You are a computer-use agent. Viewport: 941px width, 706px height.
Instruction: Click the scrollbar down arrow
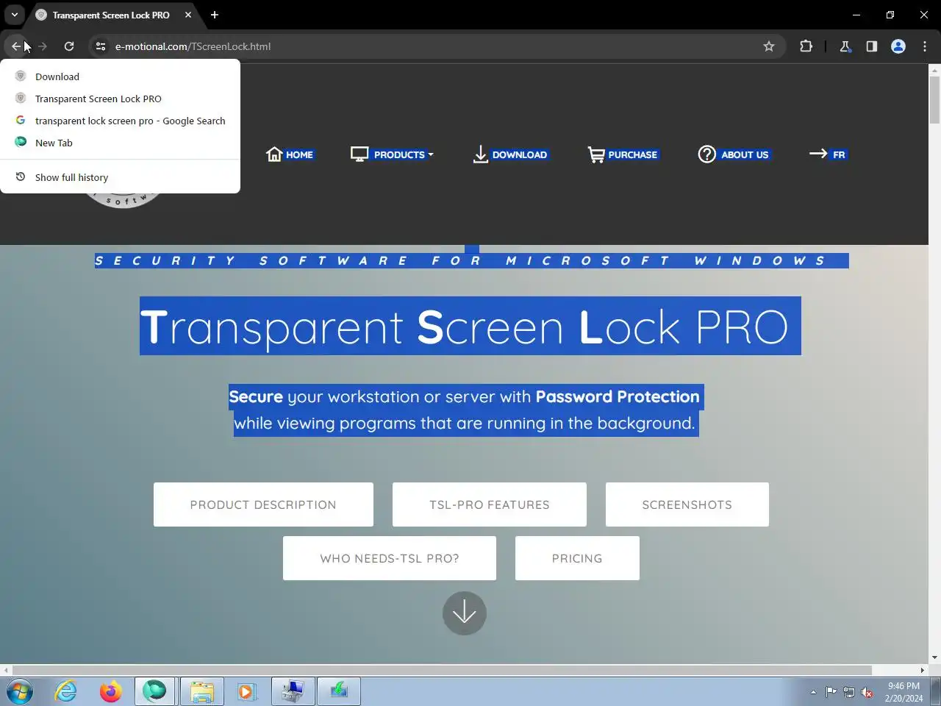pyautogui.click(x=934, y=657)
